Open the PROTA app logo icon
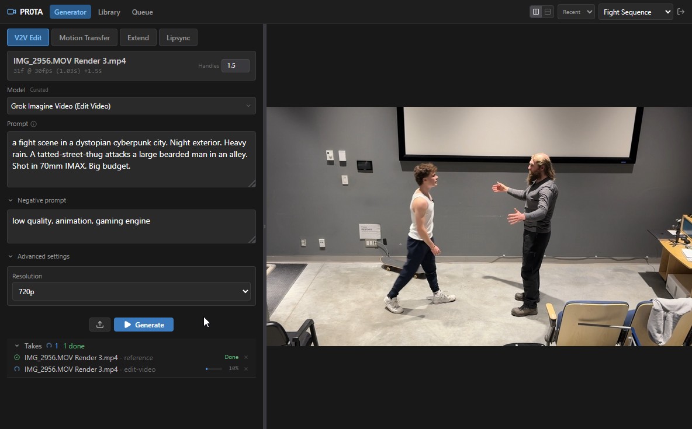692x429 pixels. click(x=13, y=11)
